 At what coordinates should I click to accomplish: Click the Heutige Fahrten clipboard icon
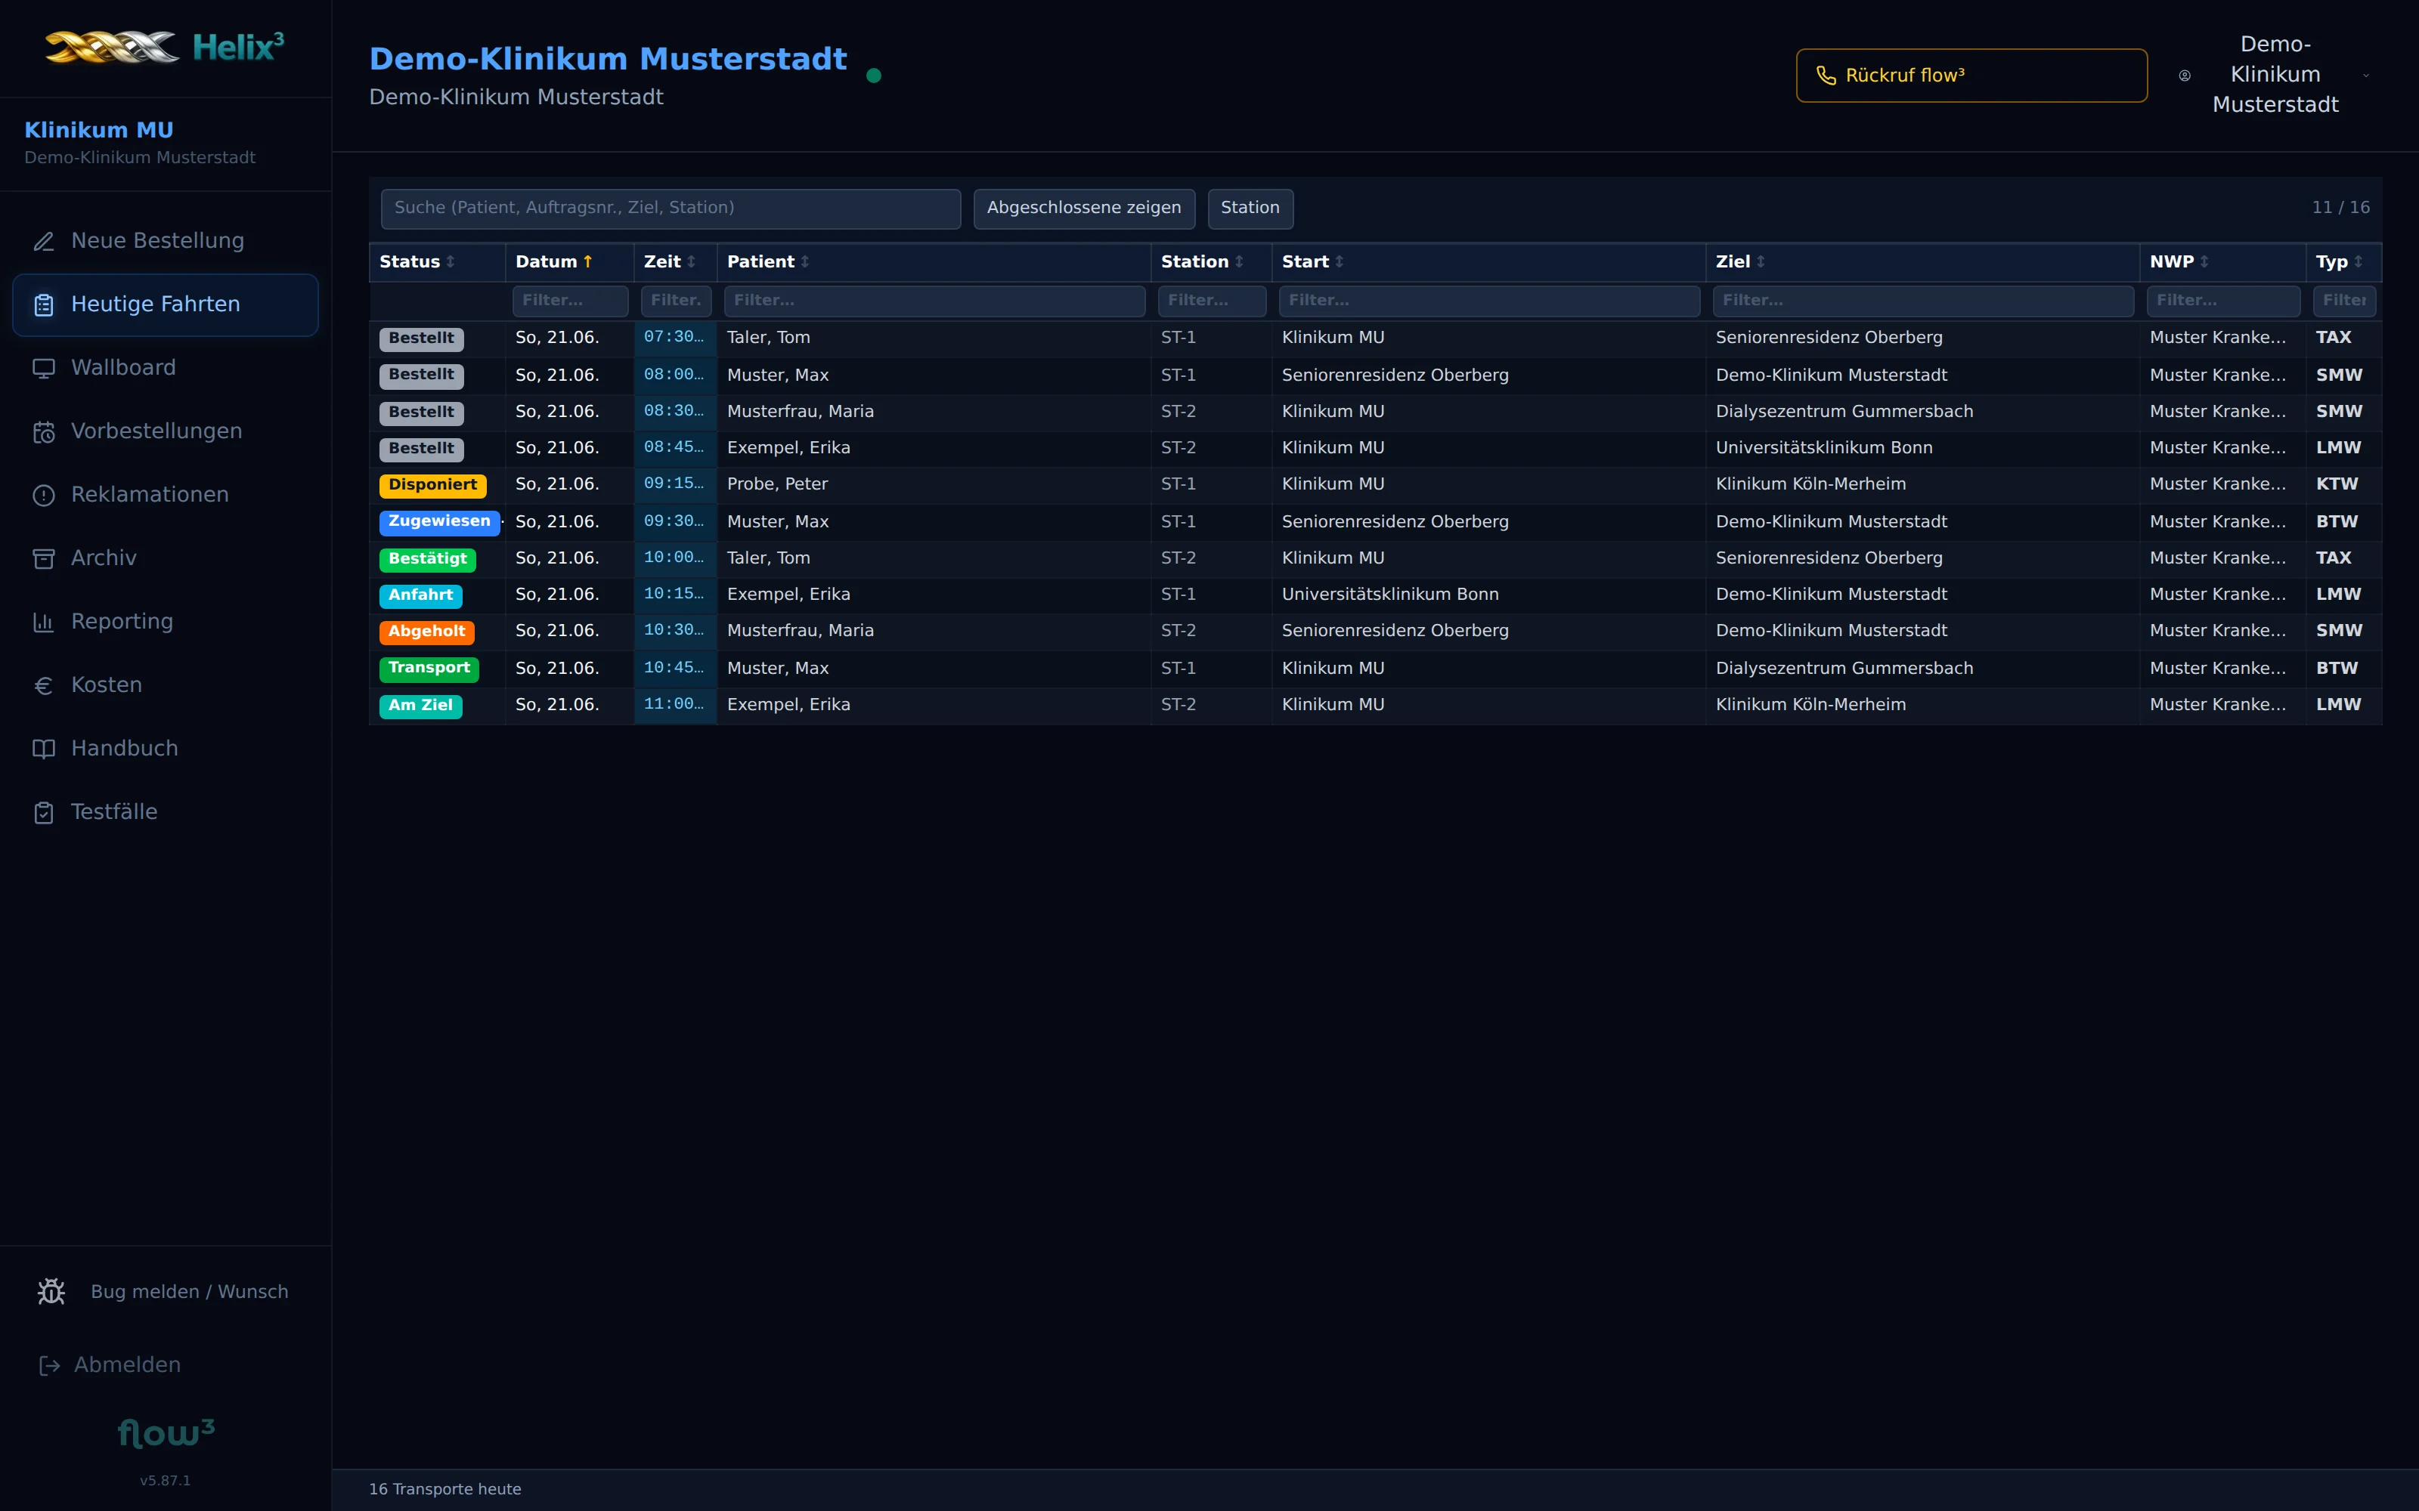point(44,304)
